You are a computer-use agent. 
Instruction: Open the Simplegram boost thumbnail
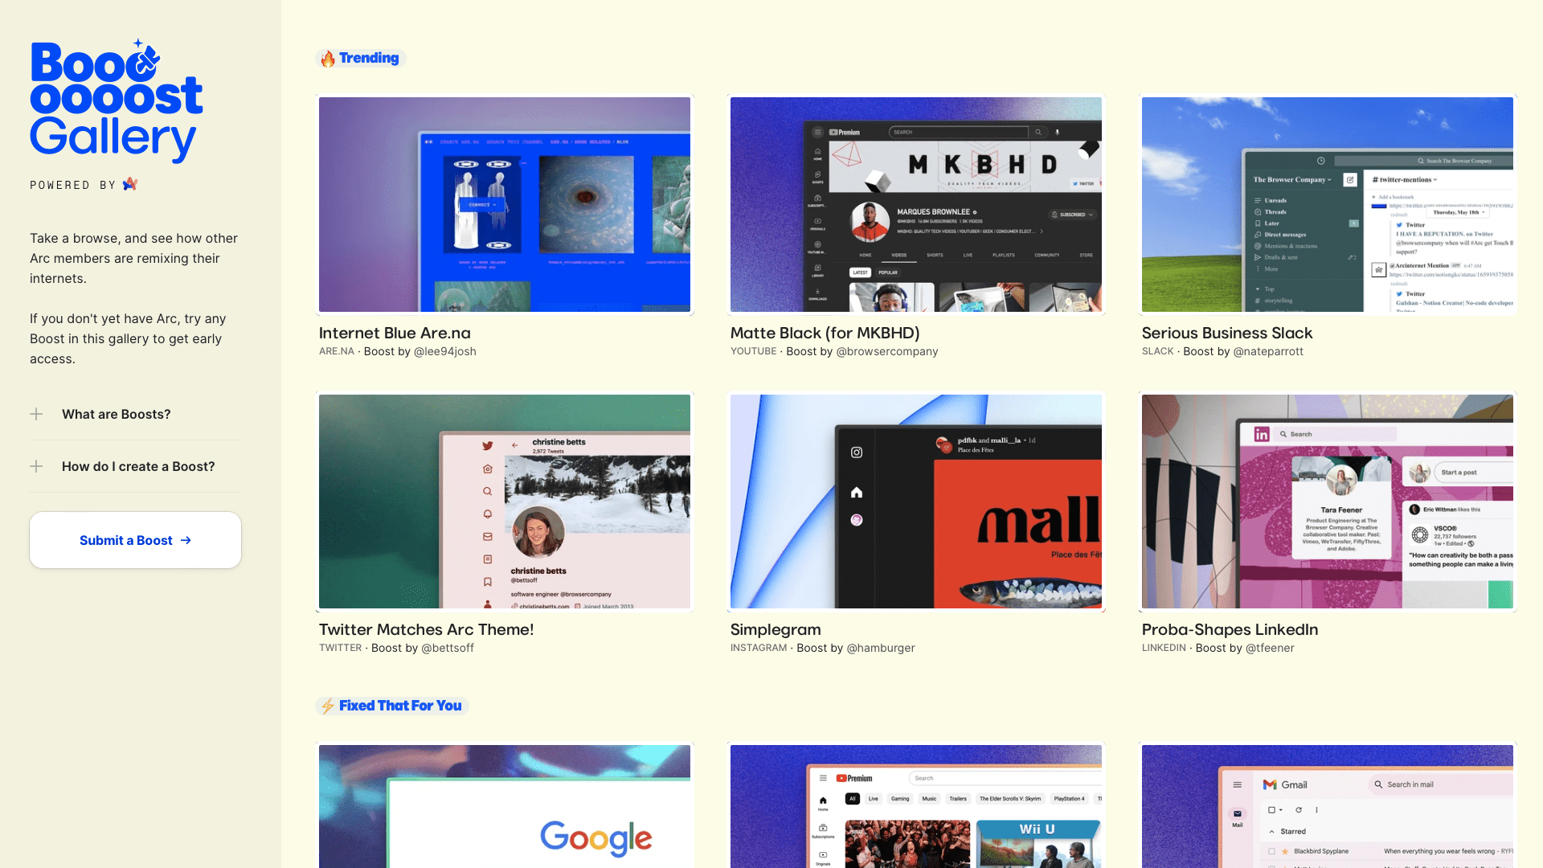(x=916, y=501)
